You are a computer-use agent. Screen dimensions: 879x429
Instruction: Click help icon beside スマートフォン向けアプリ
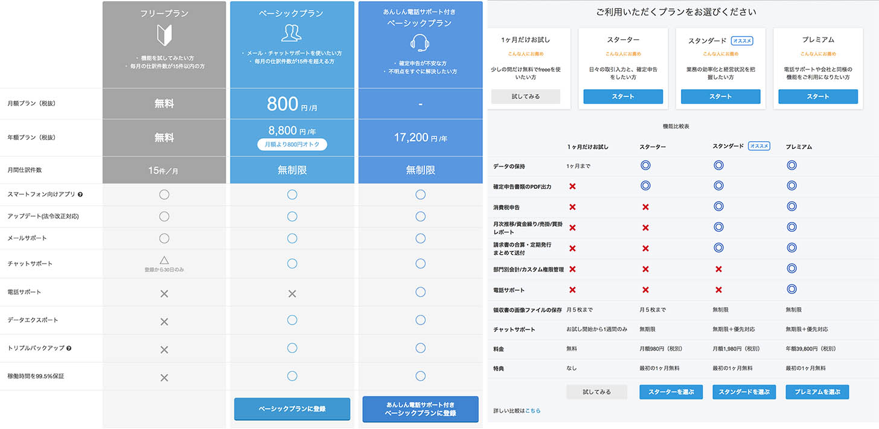tap(80, 195)
